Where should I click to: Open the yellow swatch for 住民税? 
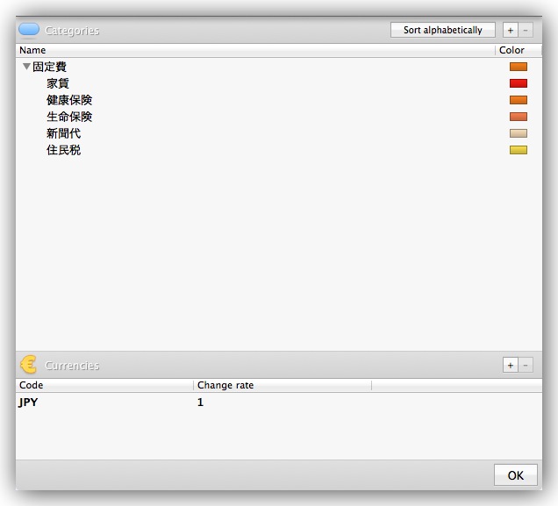pyautogui.click(x=518, y=150)
